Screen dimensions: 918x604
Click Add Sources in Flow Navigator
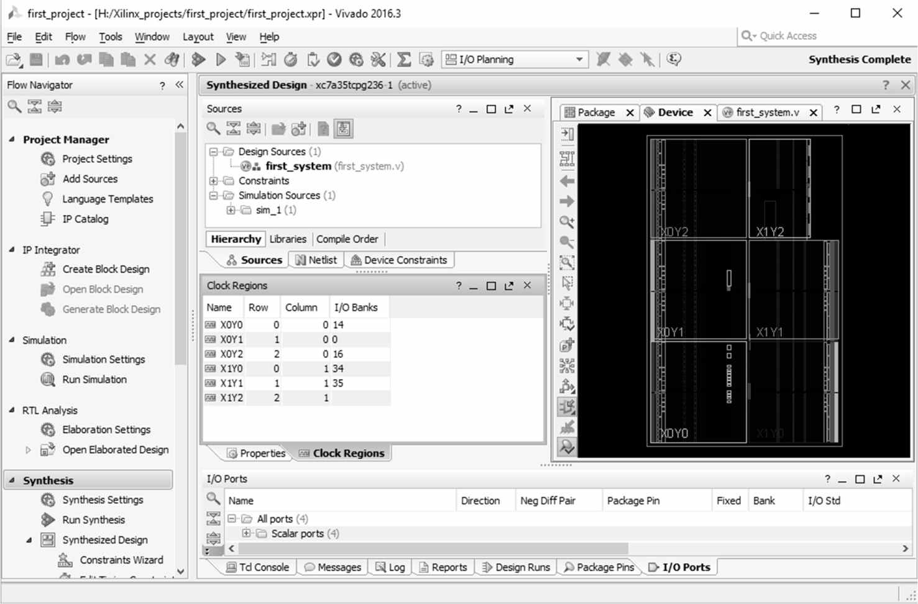coord(90,178)
